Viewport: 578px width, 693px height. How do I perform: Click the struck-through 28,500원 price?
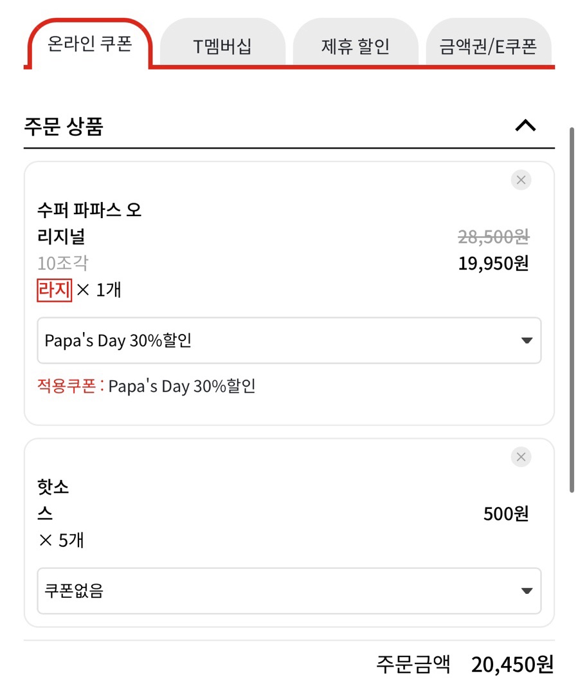(x=494, y=237)
